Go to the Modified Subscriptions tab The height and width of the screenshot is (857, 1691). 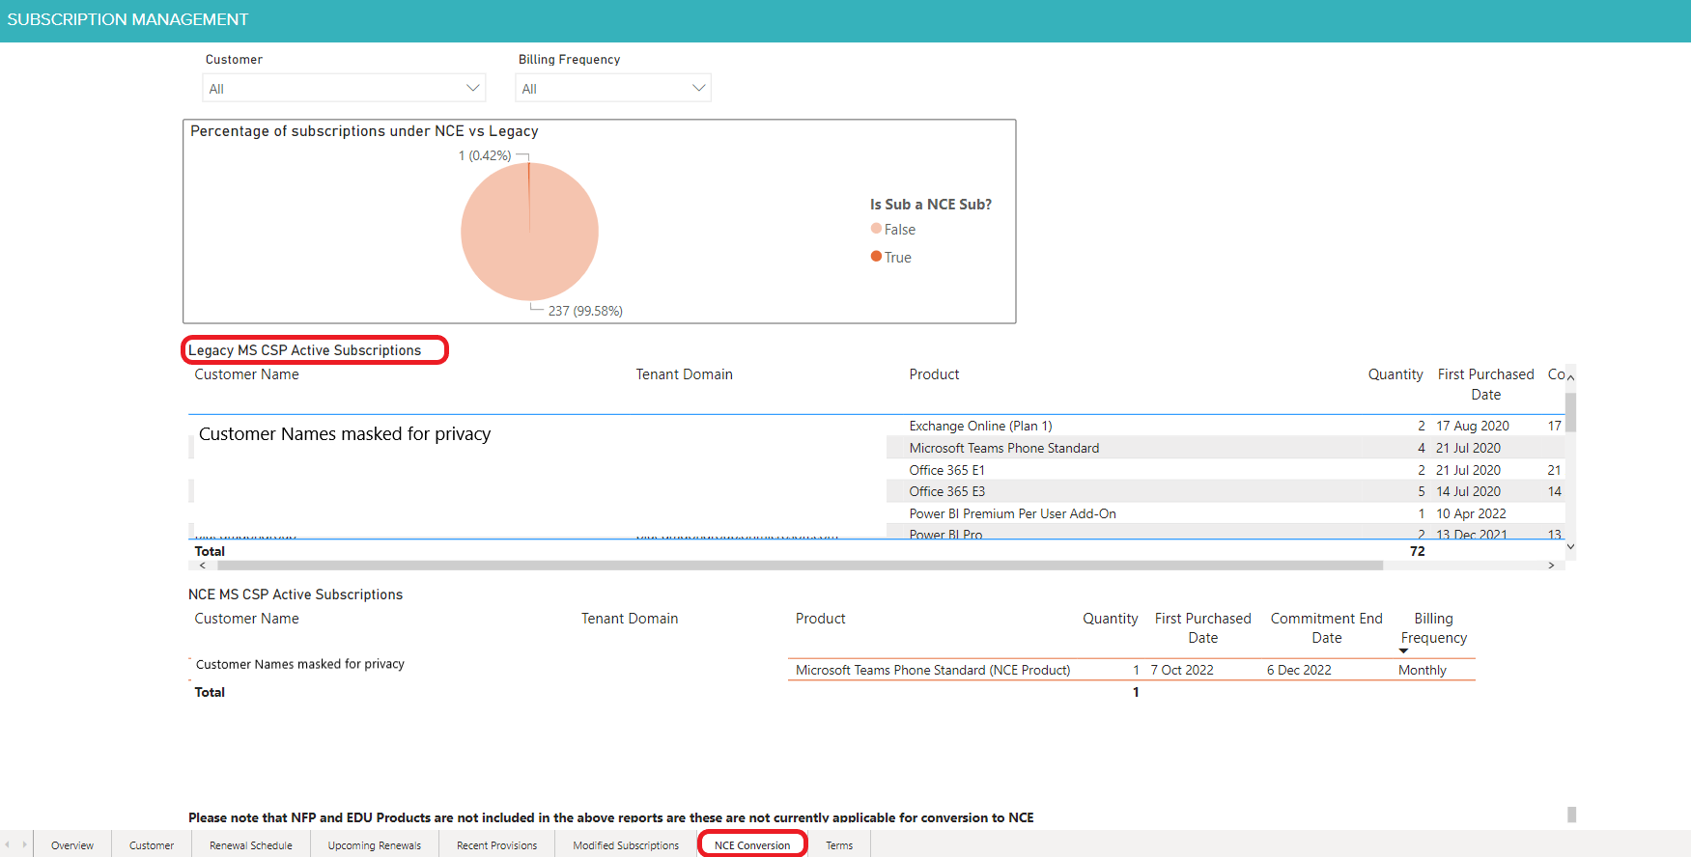(626, 845)
